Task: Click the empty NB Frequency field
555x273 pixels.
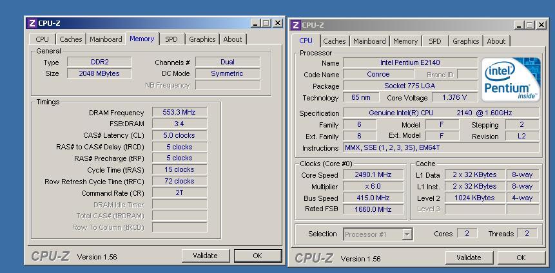Action: click(x=228, y=85)
